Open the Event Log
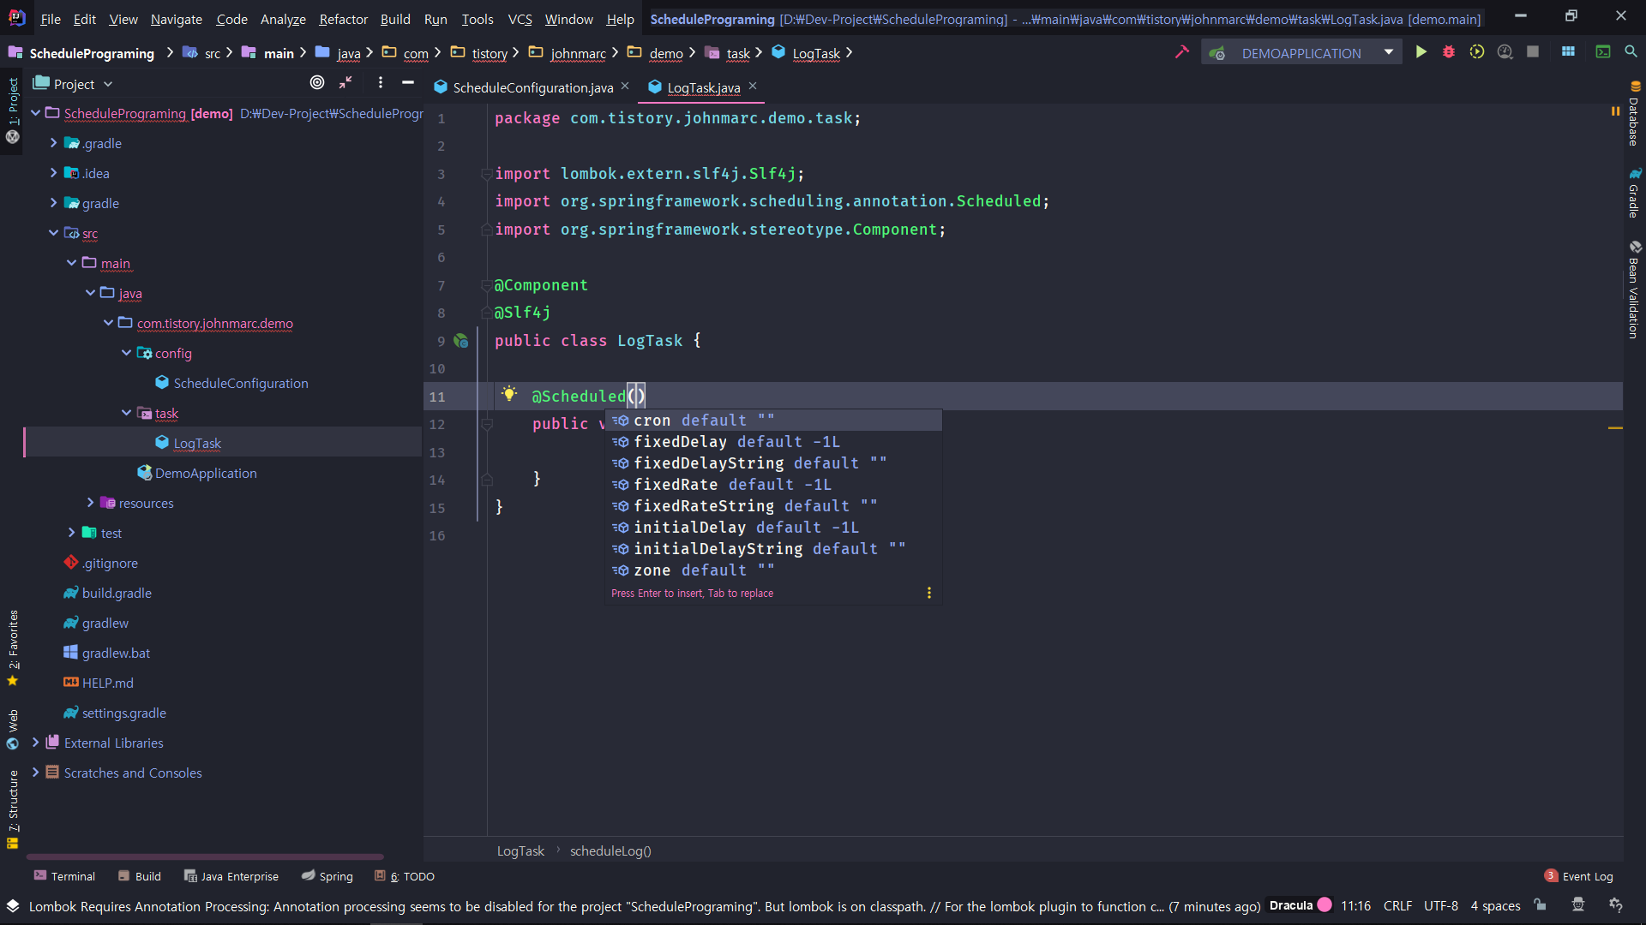The width and height of the screenshot is (1646, 925). click(1578, 876)
